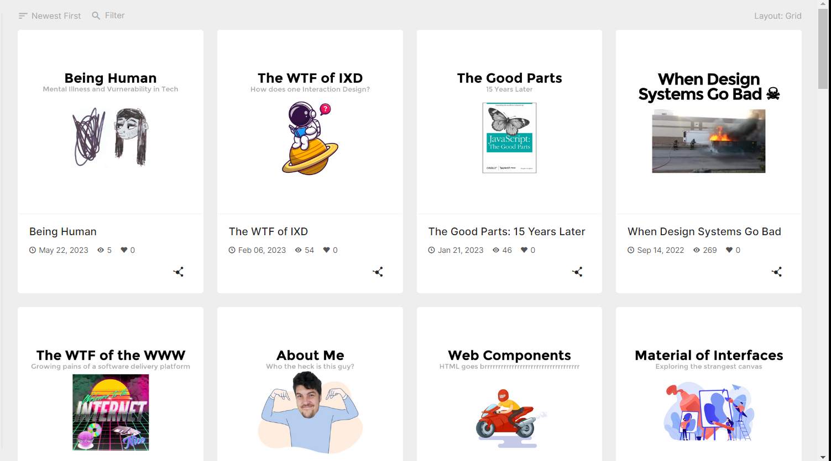Click the vertical scrollbar thumb

[823, 49]
